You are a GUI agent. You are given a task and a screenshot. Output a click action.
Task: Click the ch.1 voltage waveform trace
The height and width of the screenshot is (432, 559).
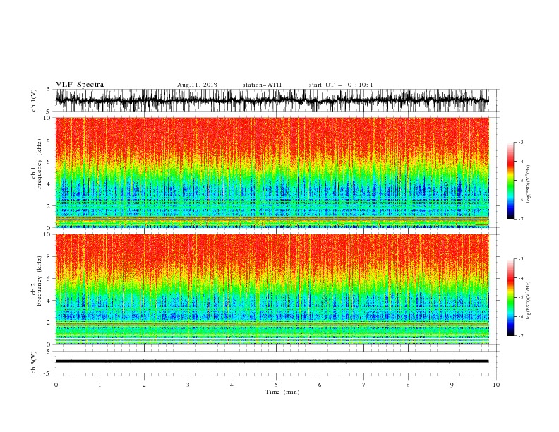[272, 100]
